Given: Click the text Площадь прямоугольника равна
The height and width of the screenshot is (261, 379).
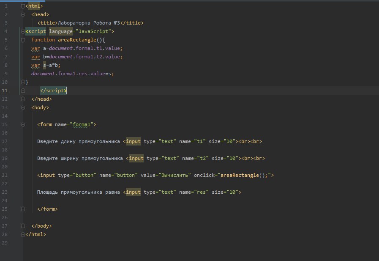Looking at the screenshot, I should [x=79, y=192].
